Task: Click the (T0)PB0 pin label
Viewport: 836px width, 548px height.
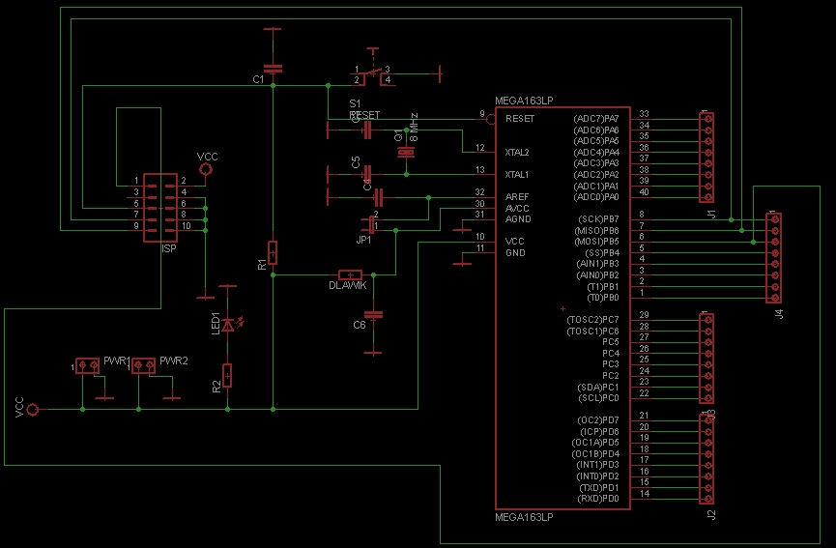Action: pyautogui.click(x=603, y=298)
